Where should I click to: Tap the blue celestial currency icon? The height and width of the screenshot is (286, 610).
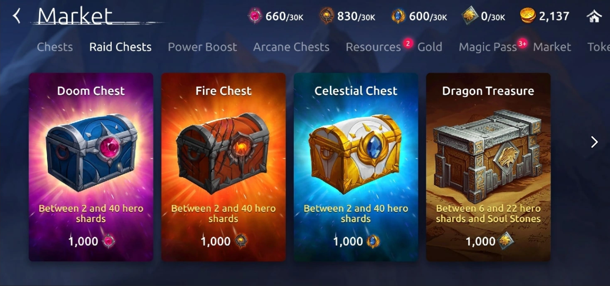[398, 16]
